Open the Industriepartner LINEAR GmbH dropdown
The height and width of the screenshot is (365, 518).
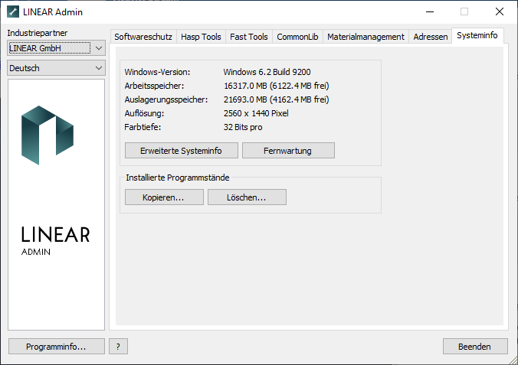[57, 48]
